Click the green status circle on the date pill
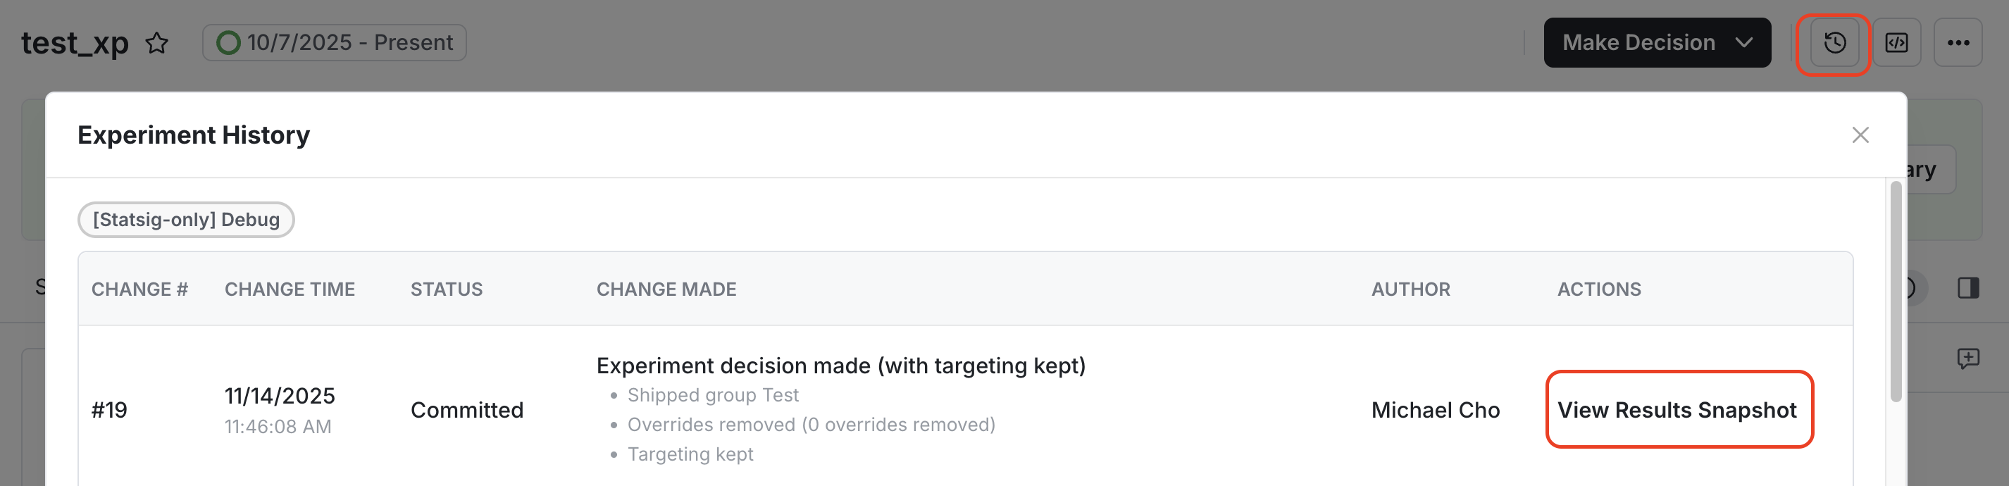This screenshot has height=486, width=2009. click(230, 42)
